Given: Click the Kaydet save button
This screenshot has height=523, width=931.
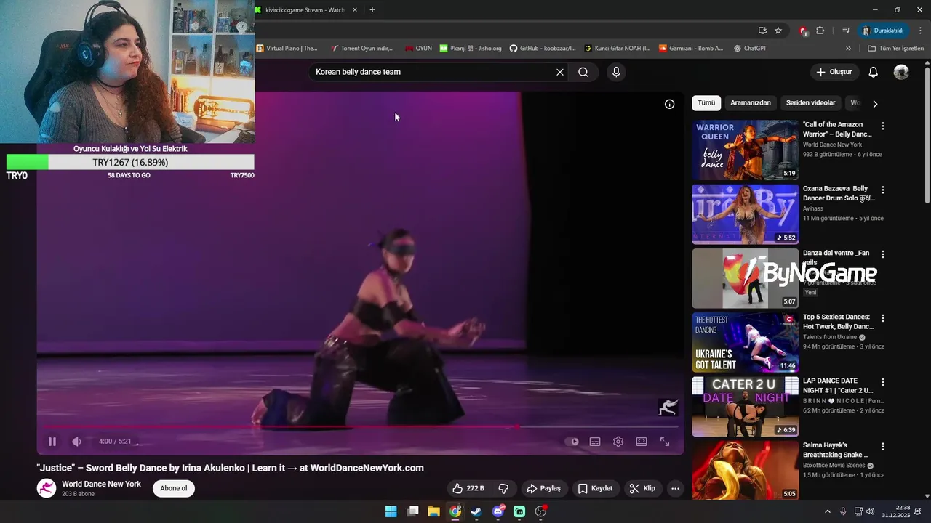Looking at the screenshot, I should tap(595, 488).
